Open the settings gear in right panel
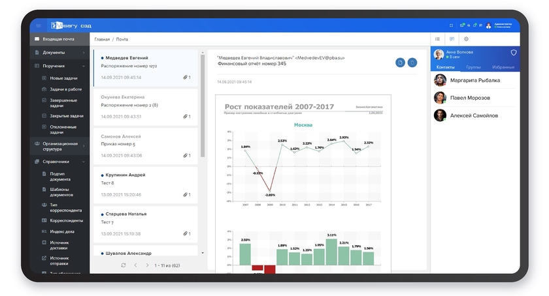The image size is (549, 296). point(466,39)
